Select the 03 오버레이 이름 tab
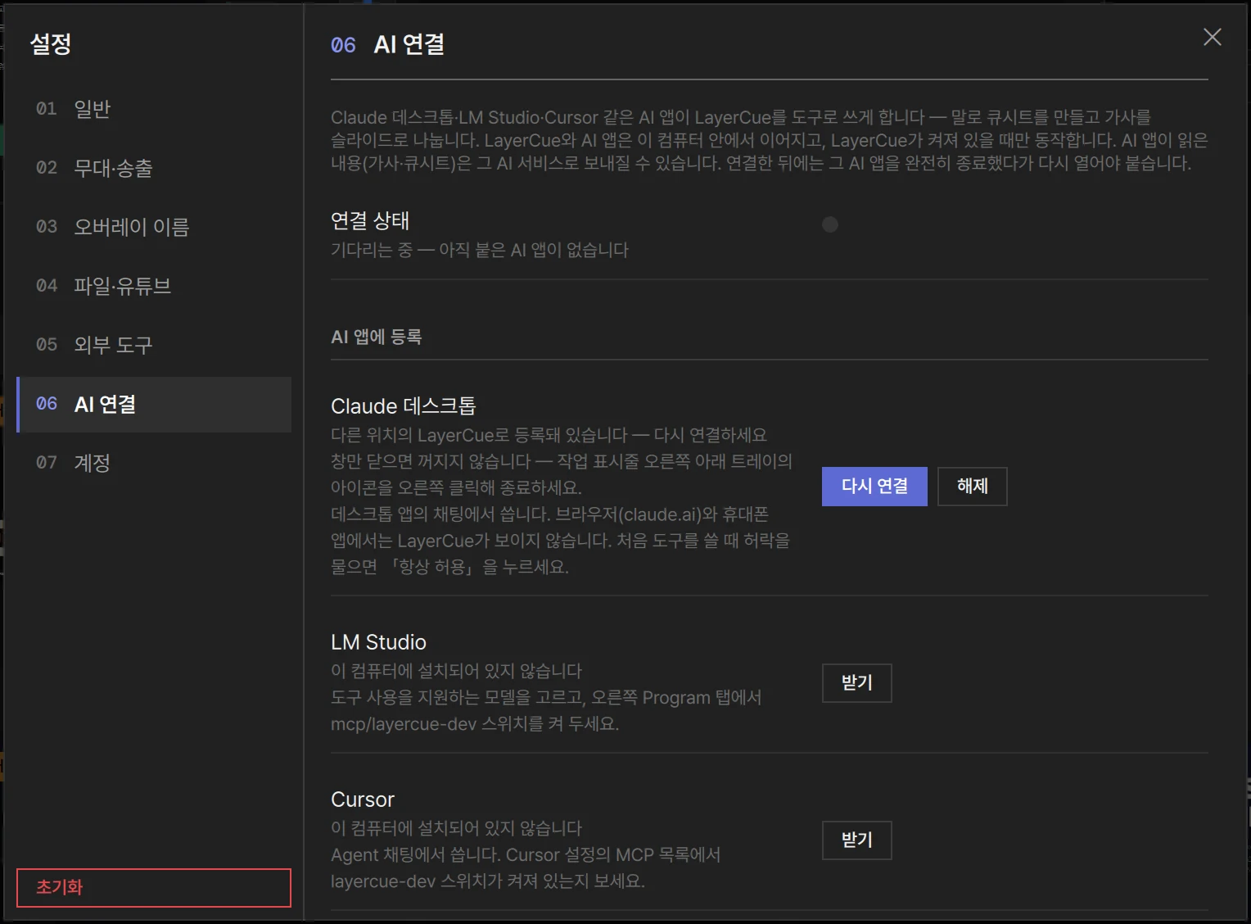Image resolution: width=1251 pixels, height=924 pixels. (154, 227)
